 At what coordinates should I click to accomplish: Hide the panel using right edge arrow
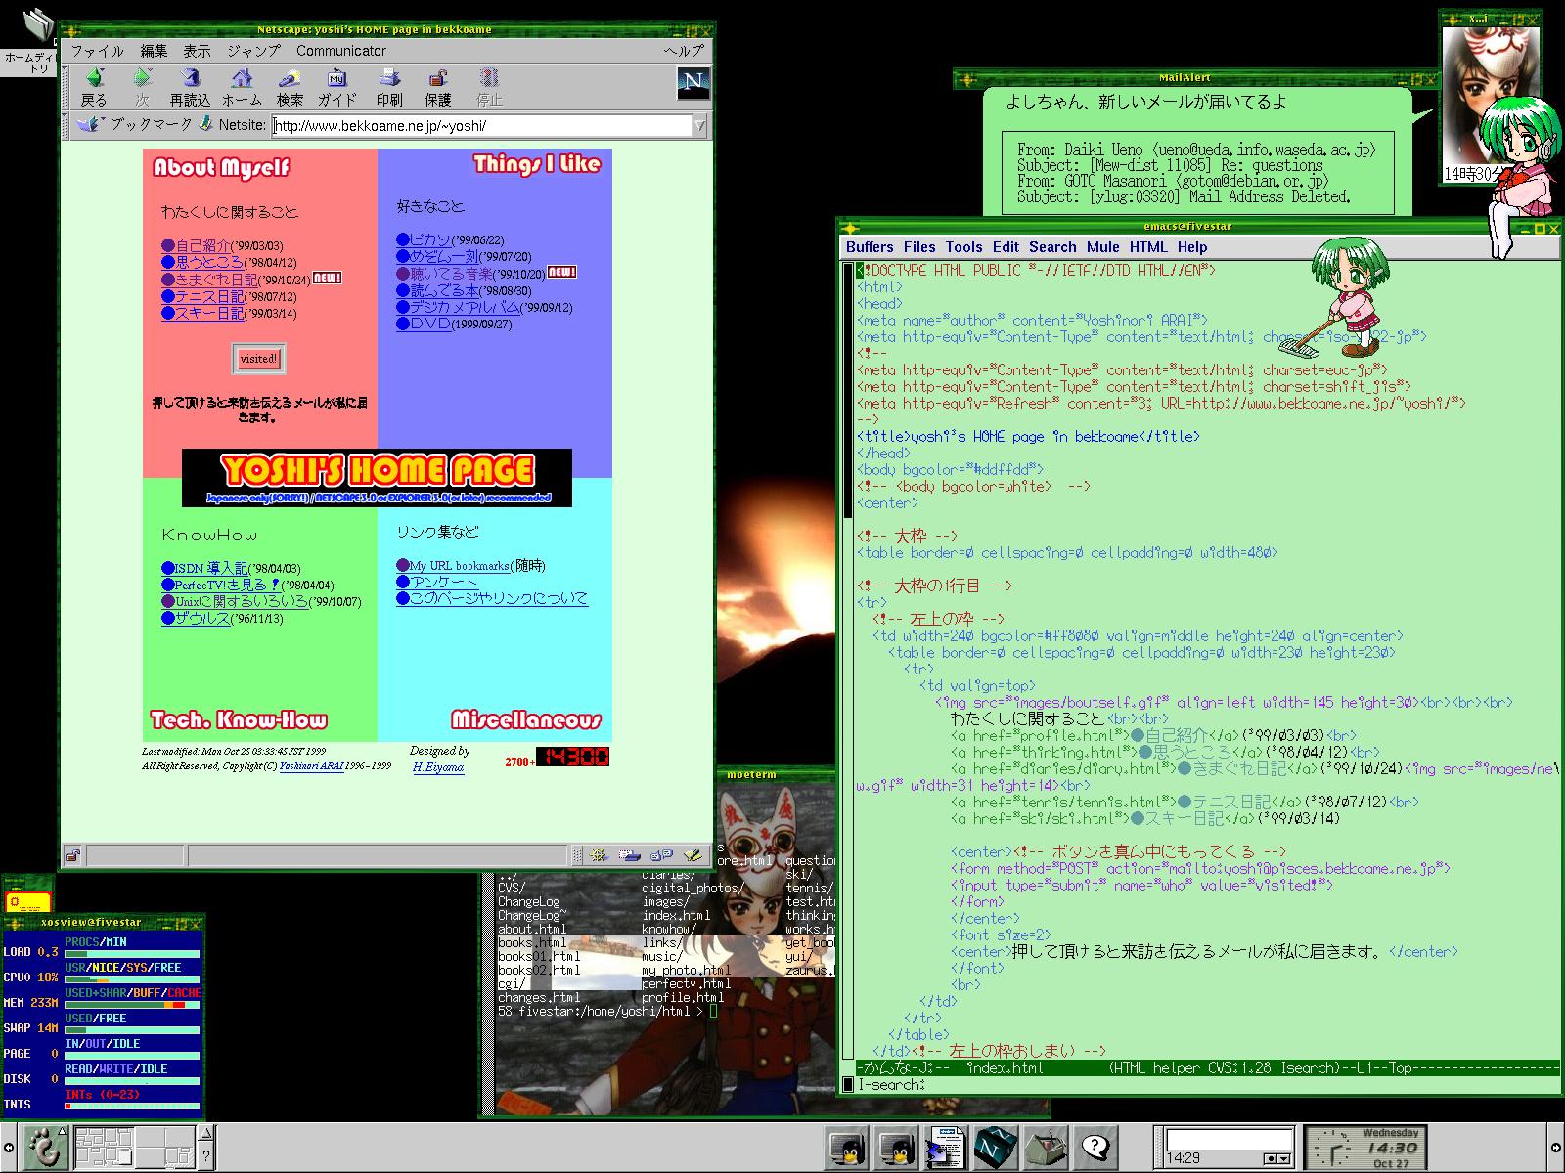[1556, 1148]
